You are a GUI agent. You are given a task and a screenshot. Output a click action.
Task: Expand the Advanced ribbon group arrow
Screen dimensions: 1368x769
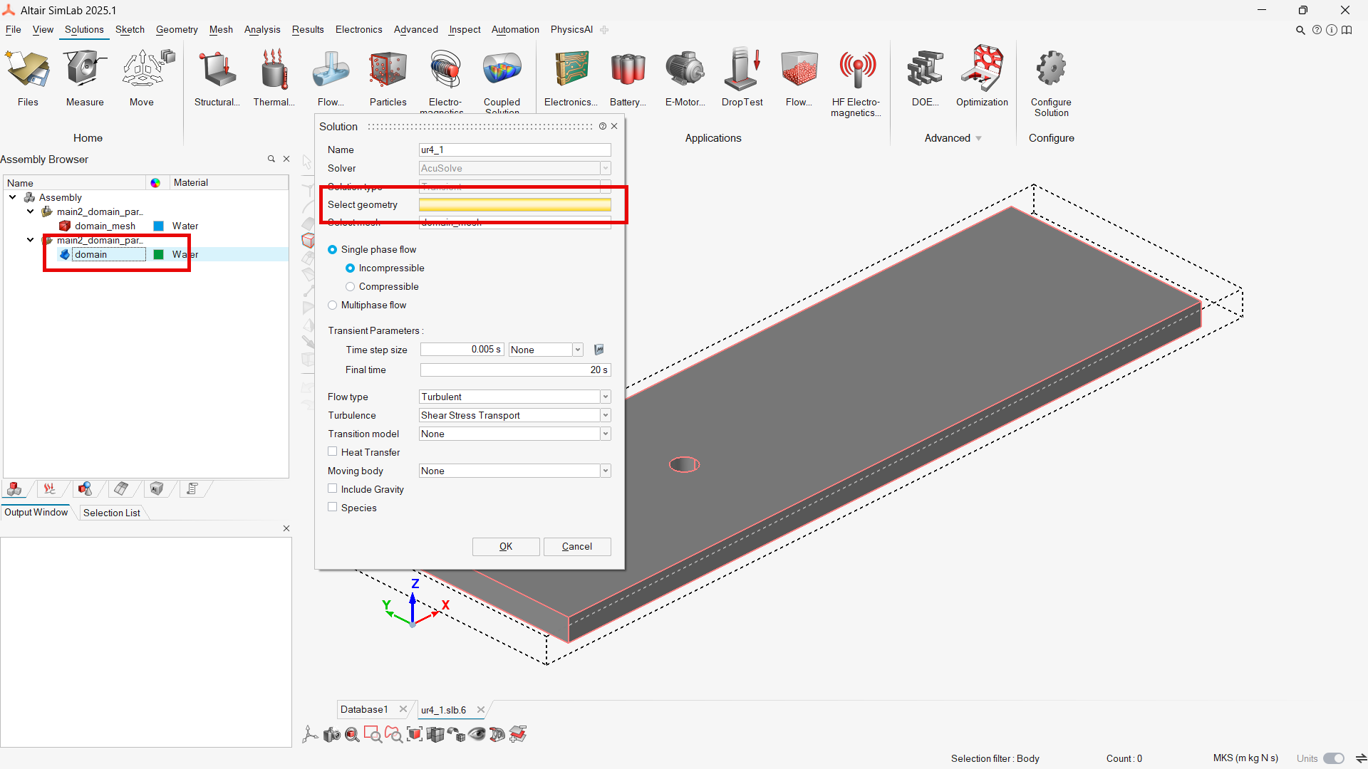pyautogui.click(x=978, y=138)
